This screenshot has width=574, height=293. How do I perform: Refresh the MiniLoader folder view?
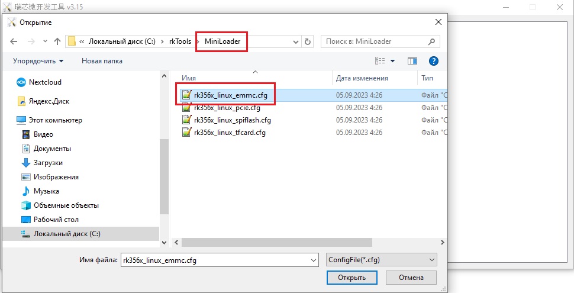pyautogui.click(x=308, y=42)
